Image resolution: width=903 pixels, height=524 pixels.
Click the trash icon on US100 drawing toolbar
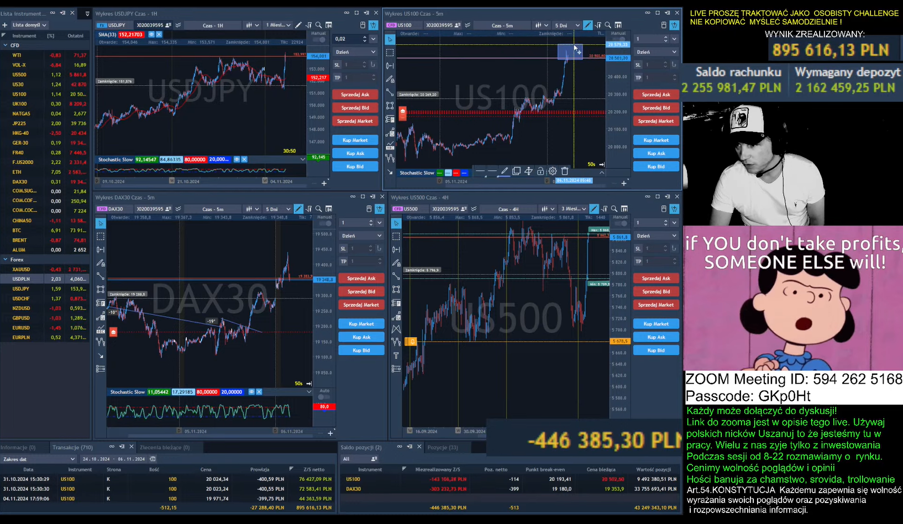(564, 171)
